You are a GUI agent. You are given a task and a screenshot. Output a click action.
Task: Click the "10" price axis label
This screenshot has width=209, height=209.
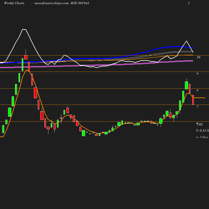coord(199,57)
